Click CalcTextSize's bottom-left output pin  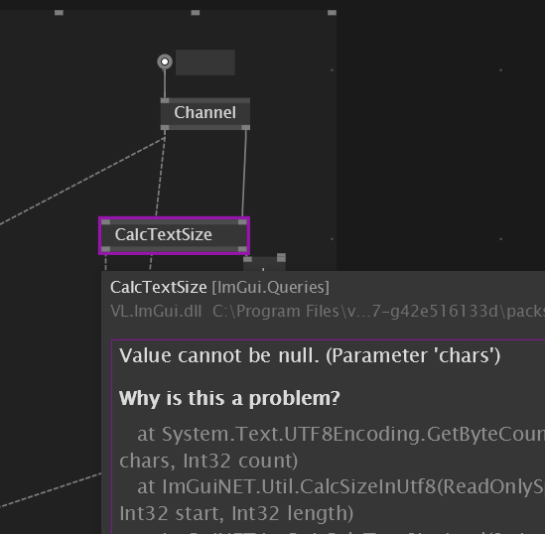106,249
